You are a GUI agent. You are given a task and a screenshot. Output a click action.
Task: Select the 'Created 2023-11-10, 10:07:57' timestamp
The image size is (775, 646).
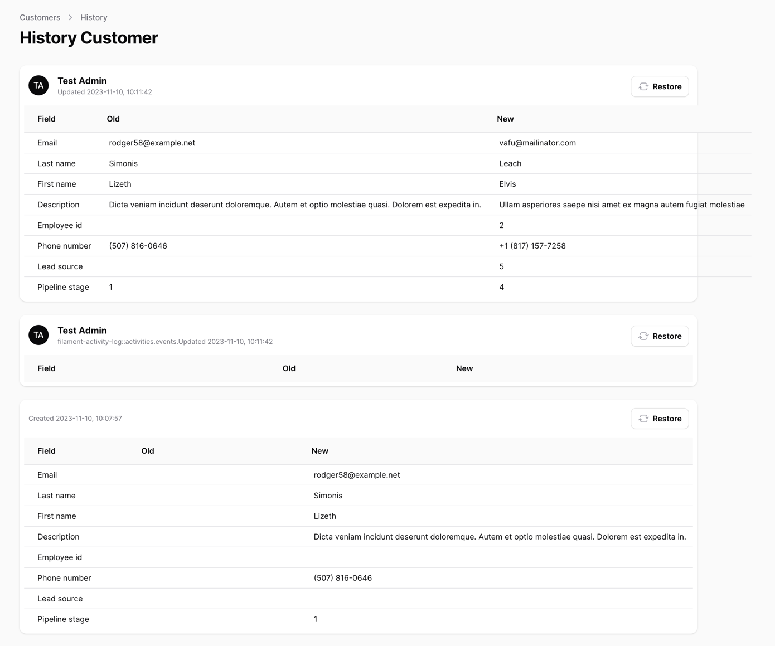point(75,419)
